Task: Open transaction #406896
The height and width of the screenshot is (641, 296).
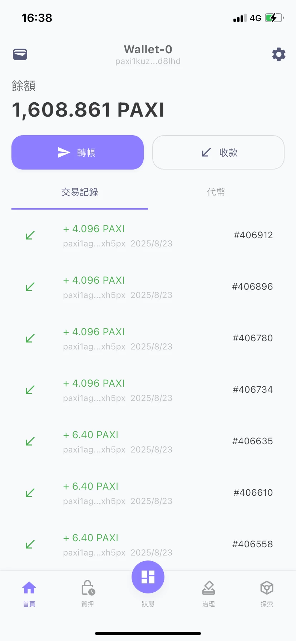Action: [148, 287]
